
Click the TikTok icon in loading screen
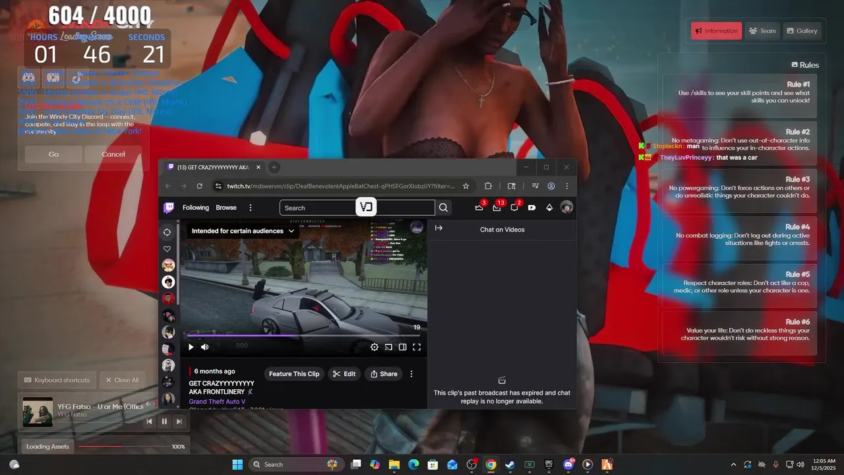(x=76, y=77)
